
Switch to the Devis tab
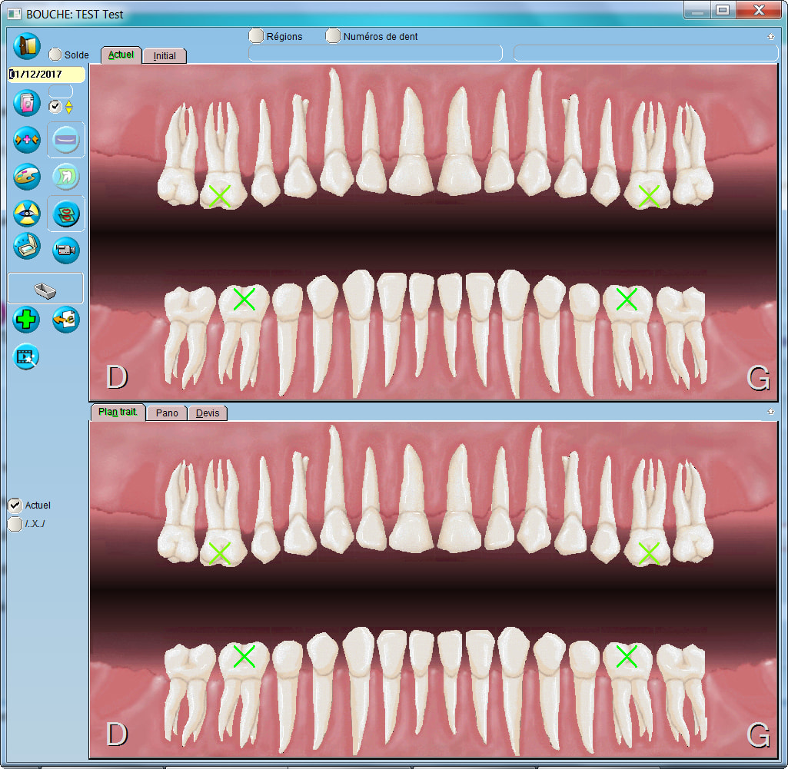coord(208,413)
